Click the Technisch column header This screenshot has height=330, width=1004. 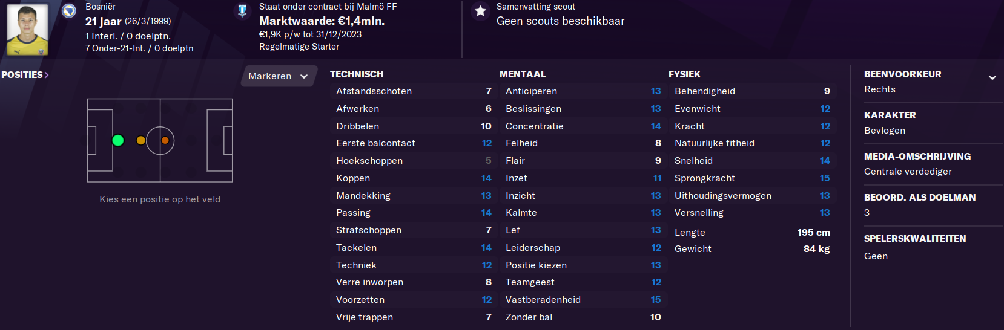click(x=357, y=74)
